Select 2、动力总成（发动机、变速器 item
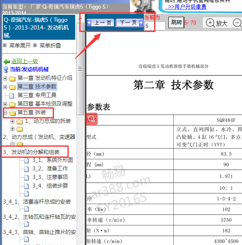242x245 pixels. click(39, 137)
